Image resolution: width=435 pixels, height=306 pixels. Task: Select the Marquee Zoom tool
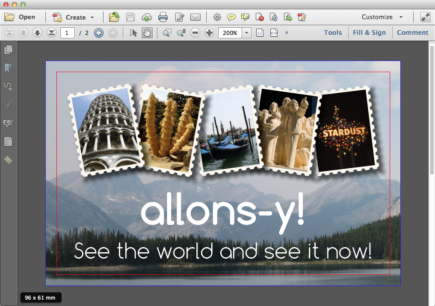(167, 33)
